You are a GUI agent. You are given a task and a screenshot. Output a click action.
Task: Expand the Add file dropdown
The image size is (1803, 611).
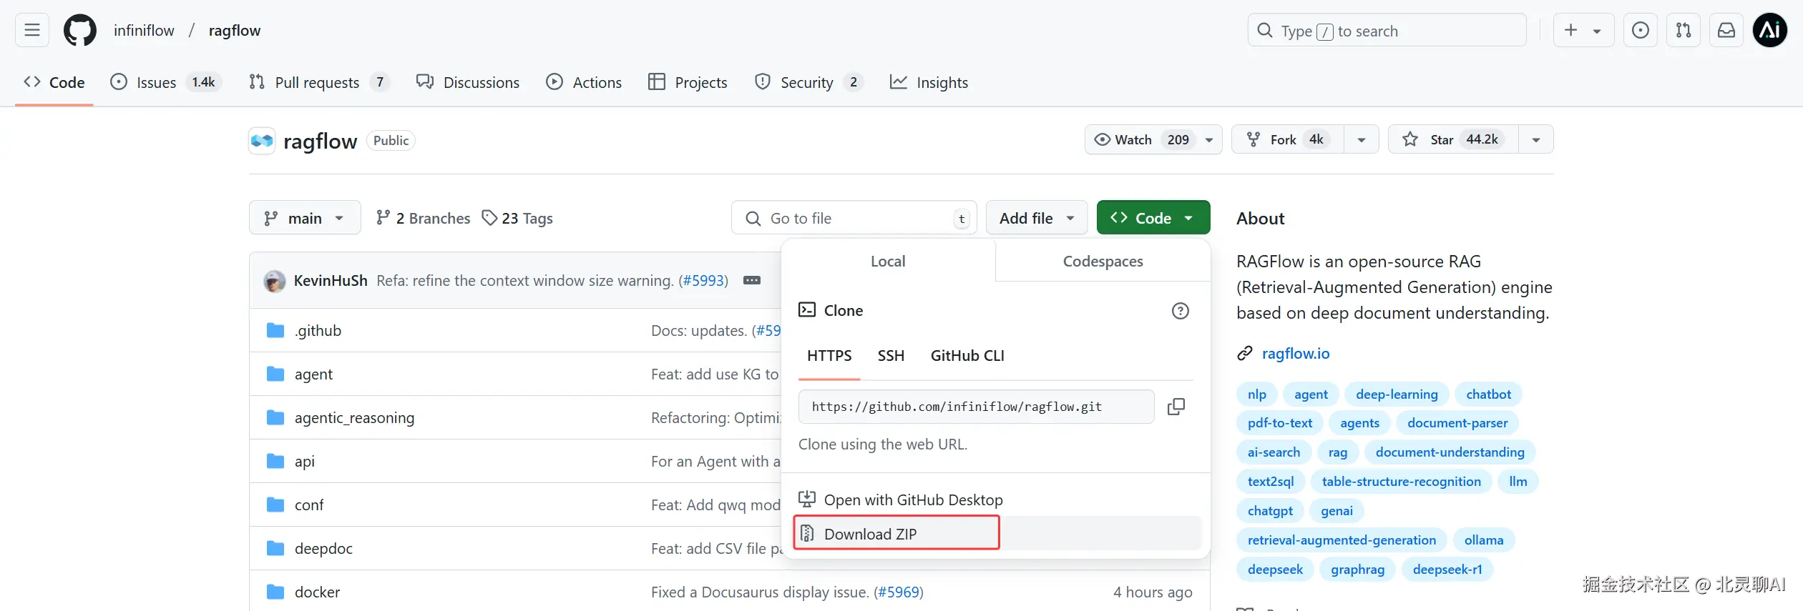(1036, 218)
